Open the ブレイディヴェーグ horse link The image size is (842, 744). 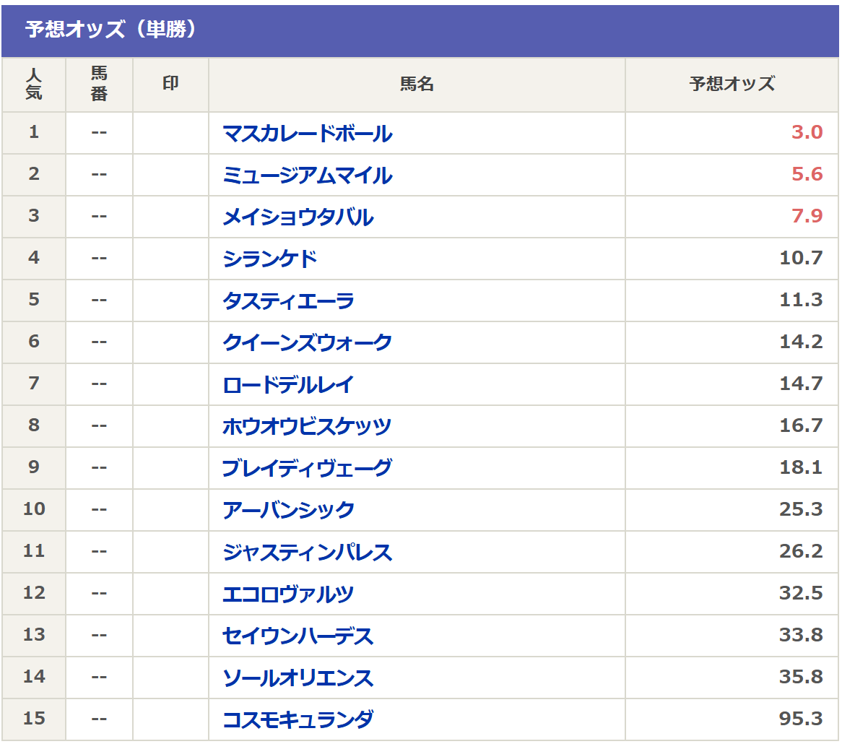coord(307,468)
